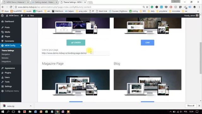Screen dimensions: 202x114
Task: Open a new browser tab
Action: (91, 2)
